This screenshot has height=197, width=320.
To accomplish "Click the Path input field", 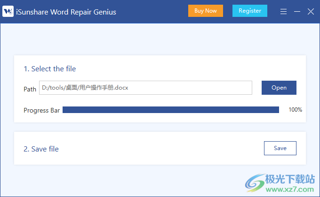I will (x=145, y=88).
